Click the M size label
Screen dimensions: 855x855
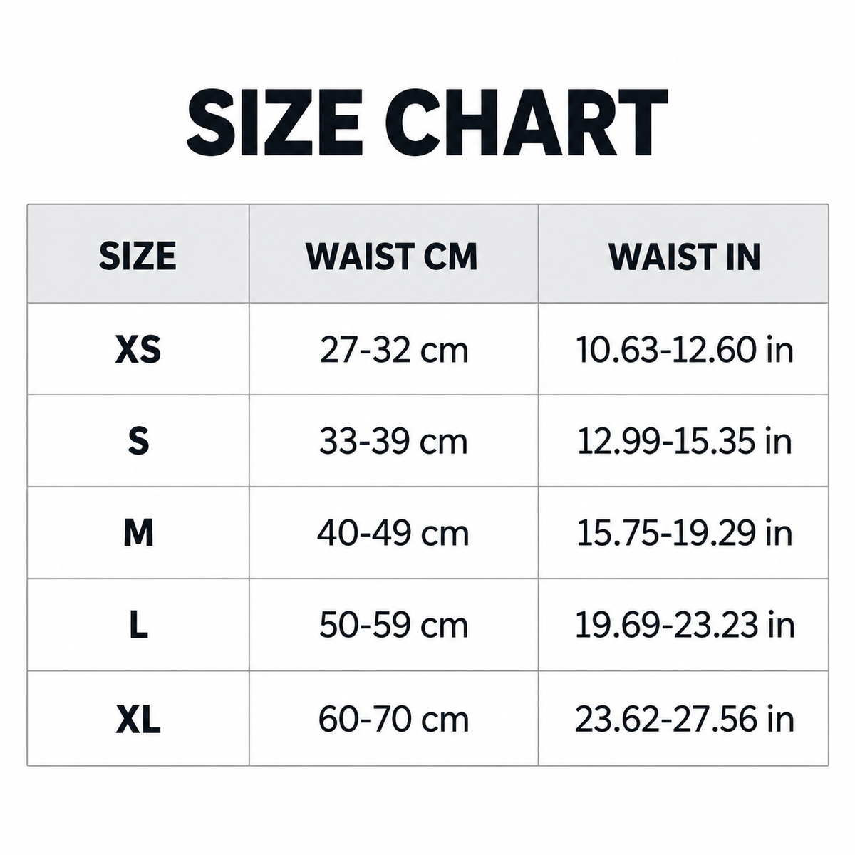coord(138,533)
